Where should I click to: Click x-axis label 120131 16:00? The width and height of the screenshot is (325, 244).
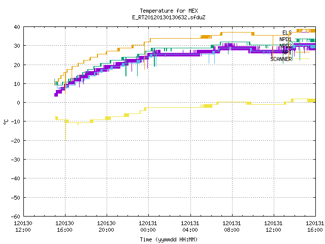(315, 227)
